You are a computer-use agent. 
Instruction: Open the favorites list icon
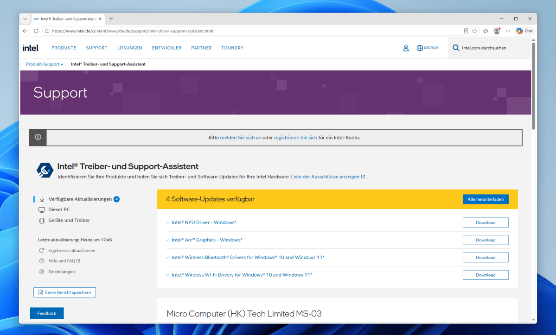pyautogui.click(x=486, y=31)
